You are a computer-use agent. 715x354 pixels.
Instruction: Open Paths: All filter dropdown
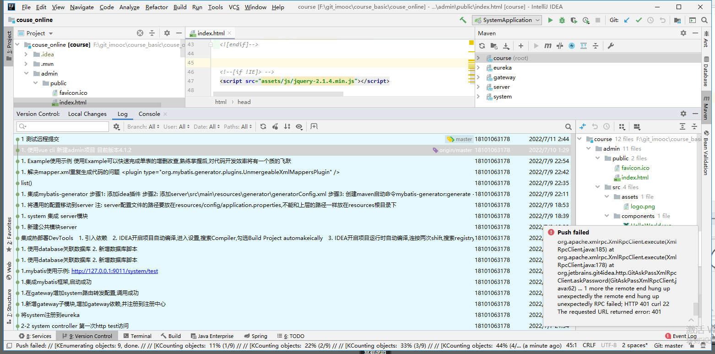[x=238, y=127]
